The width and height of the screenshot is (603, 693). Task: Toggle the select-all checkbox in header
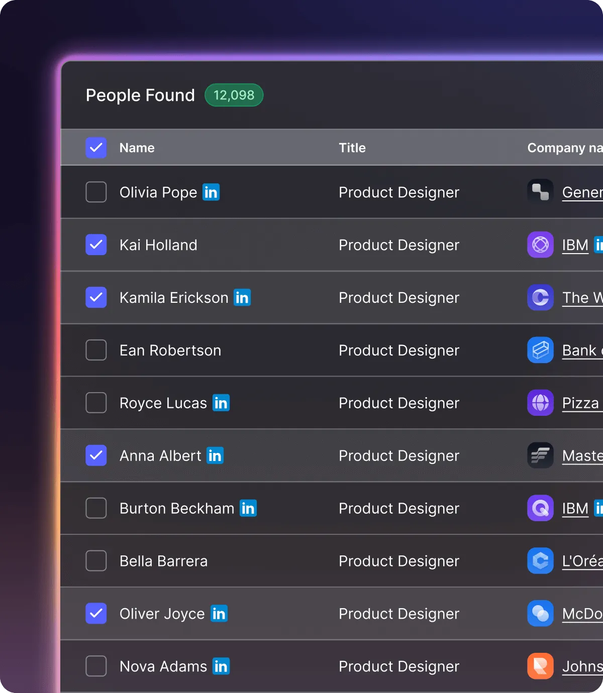click(96, 148)
